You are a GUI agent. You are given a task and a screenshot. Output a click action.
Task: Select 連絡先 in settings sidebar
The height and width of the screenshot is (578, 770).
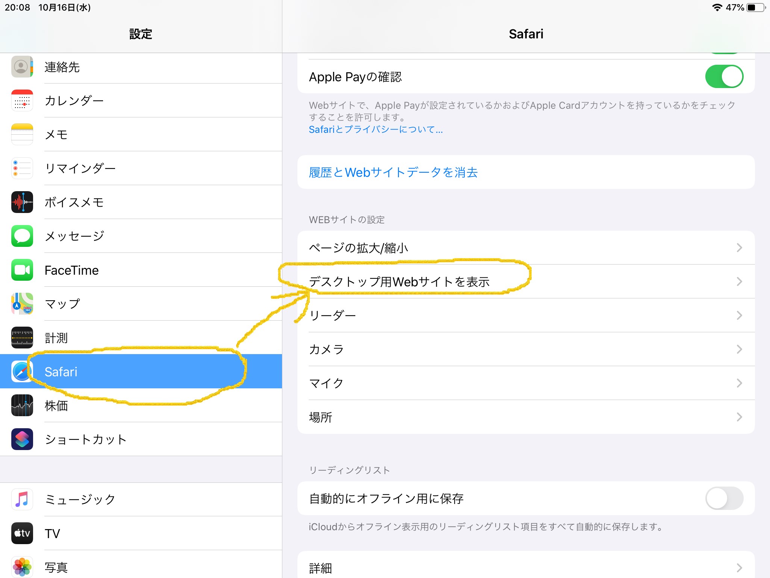[x=141, y=67]
